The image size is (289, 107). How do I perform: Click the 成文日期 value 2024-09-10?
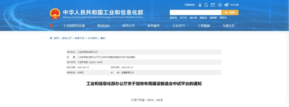pyautogui.click(x=83, y=68)
